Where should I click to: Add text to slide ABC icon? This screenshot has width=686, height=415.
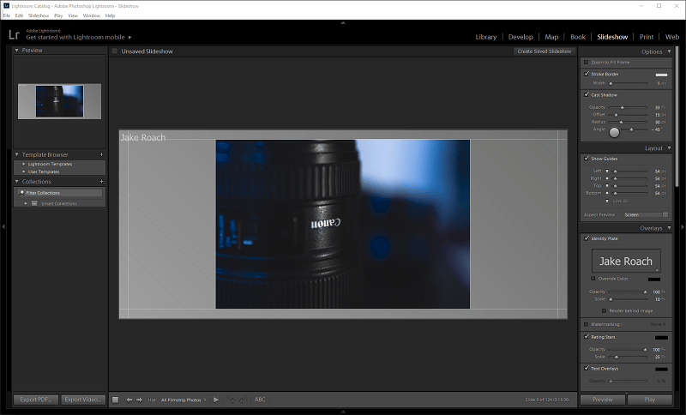(260, 400)
